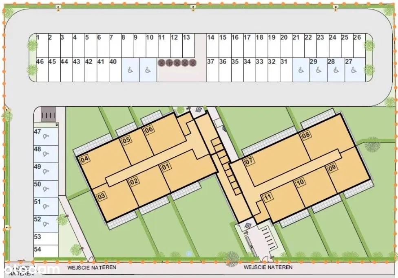398x278 pixels.
Task: Select apartment label 06
Action: click(x=149, y=130)
